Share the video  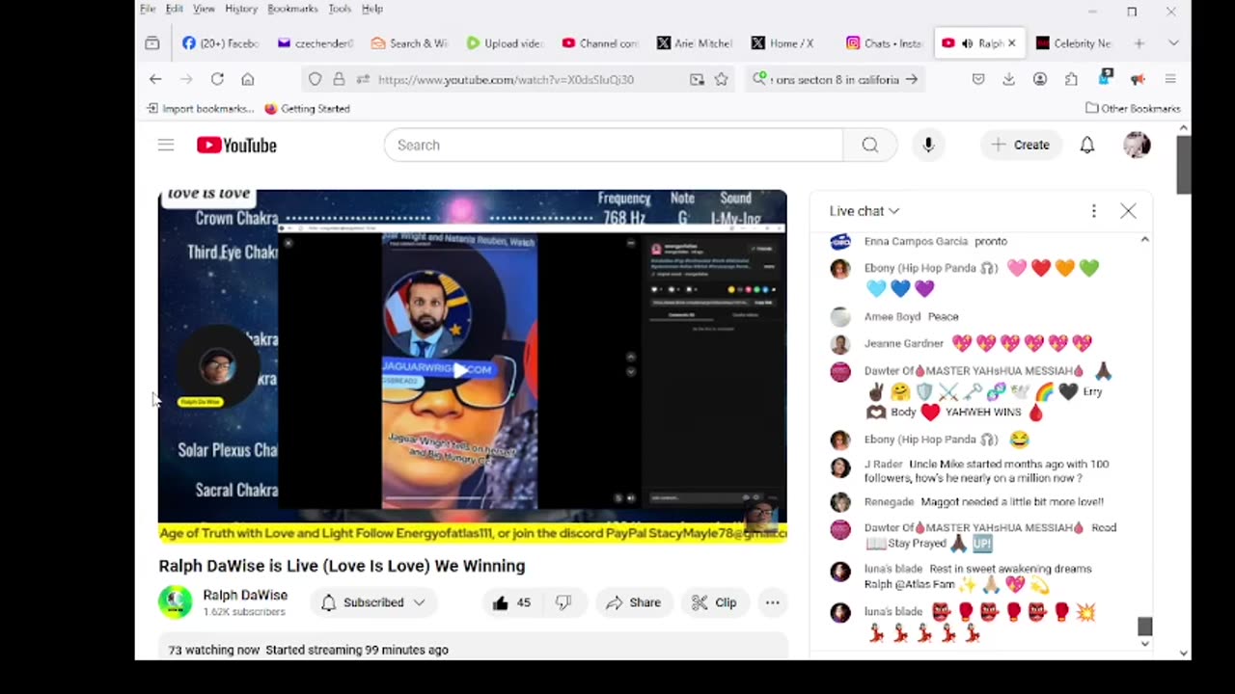(633, 602)
